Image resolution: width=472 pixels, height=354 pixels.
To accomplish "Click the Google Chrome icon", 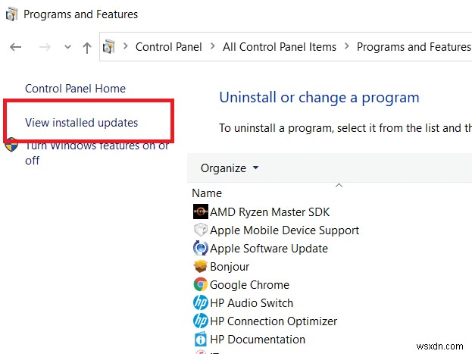I will tap(201, 284).
